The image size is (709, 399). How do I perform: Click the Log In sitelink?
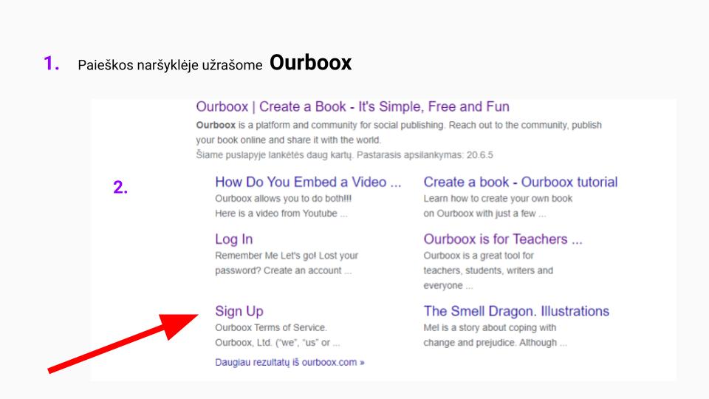click(x=233, y=239)
